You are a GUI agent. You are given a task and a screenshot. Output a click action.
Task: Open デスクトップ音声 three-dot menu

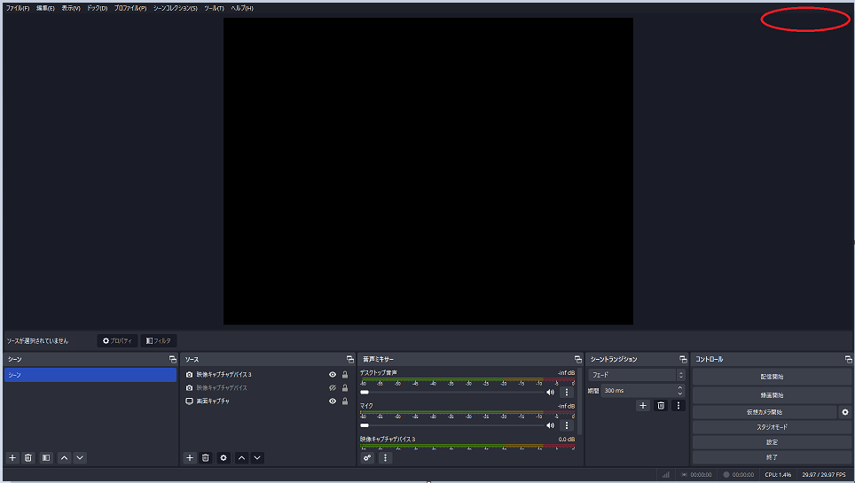pos(567,392)
